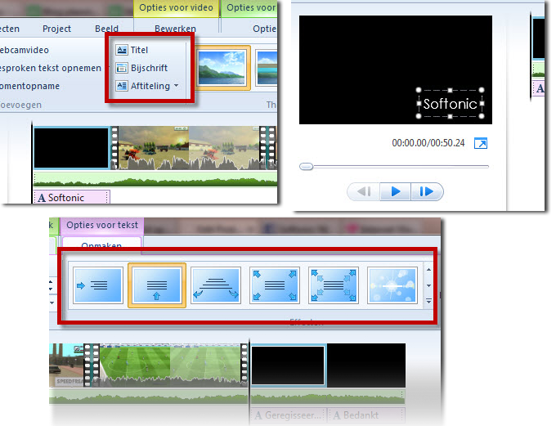Click the full screen preview icon
556x426 pixels.
pyautogui.click(x=481, y=143)
